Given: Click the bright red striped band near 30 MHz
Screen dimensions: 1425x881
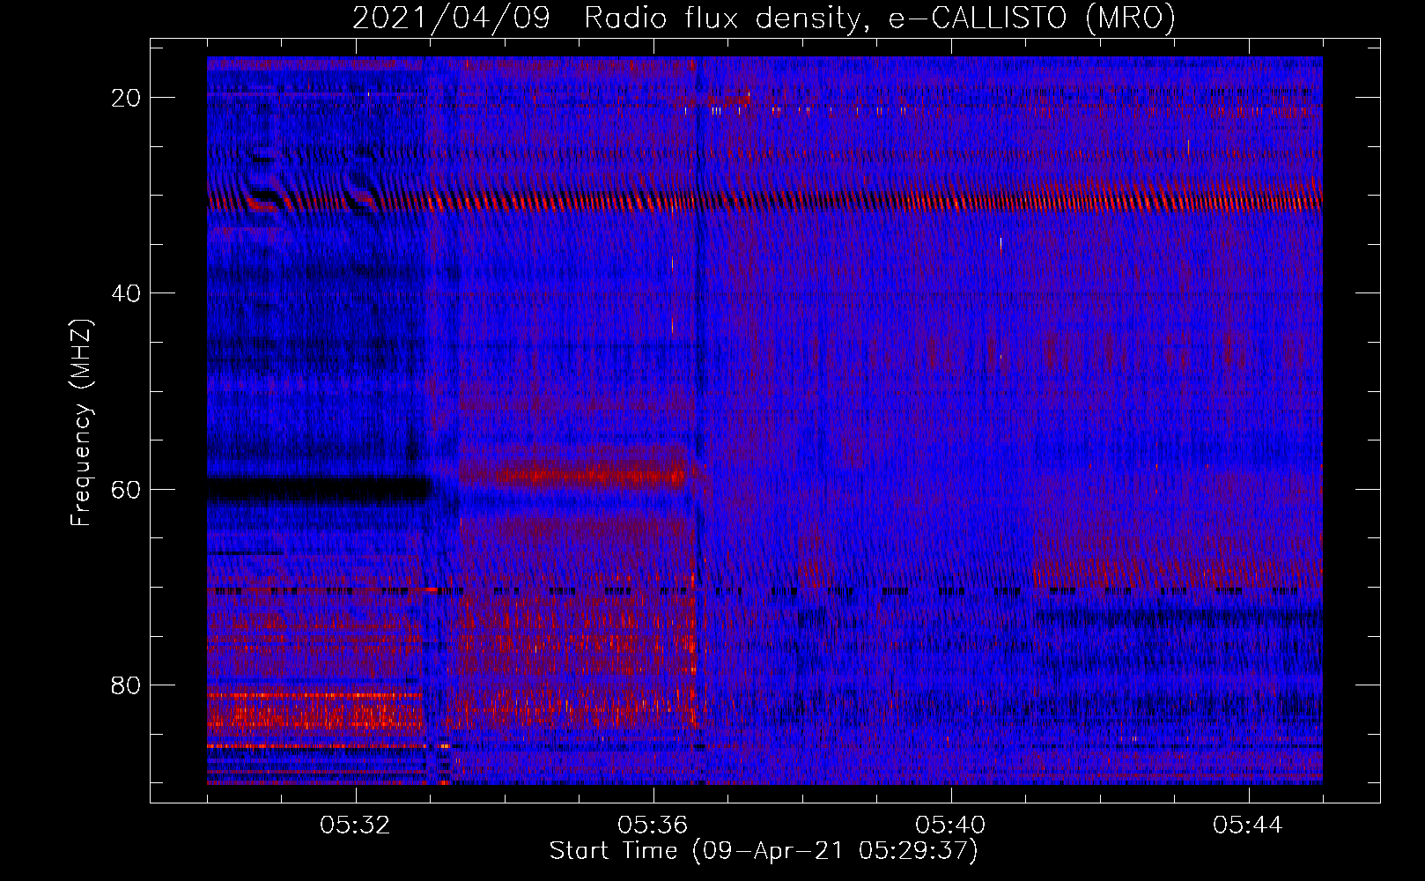Looking at the screenshot, I should coord(764,201).
